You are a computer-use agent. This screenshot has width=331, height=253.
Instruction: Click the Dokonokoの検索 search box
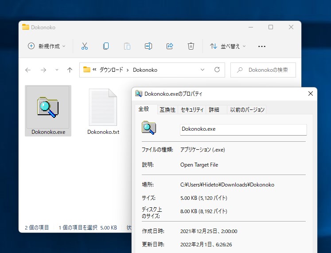[x=263, y=70]
